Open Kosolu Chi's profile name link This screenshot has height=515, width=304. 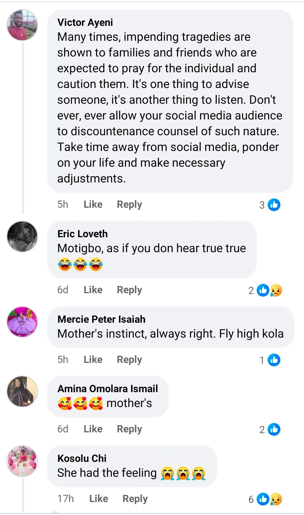tap(82, 458)
